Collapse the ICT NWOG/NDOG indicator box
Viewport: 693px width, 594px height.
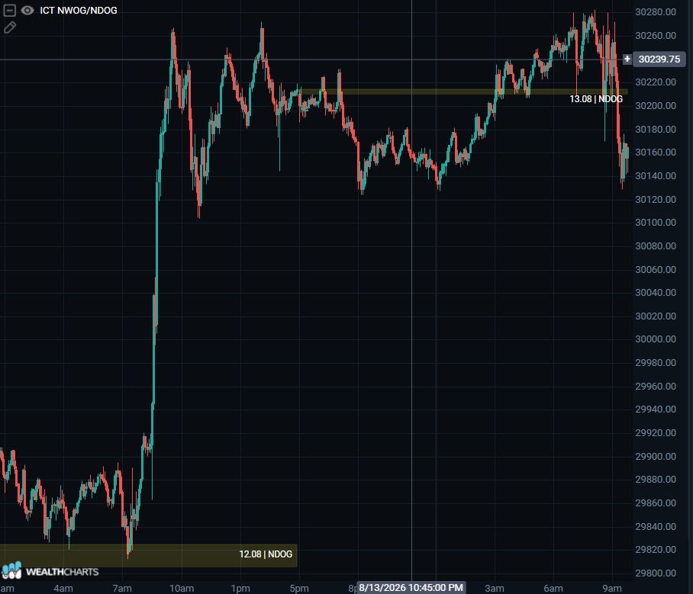click(x=9, y=10)
